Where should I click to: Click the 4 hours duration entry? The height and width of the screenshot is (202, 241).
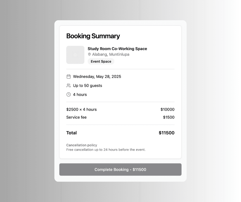coord(79,94)
